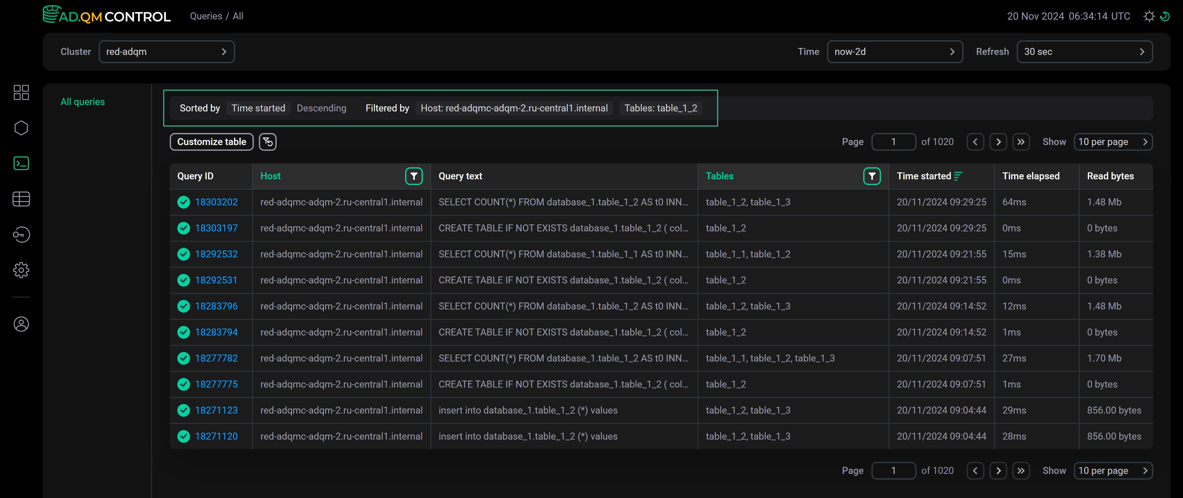
Task: Open the Tables column filter icon
Action: (872, 176)
